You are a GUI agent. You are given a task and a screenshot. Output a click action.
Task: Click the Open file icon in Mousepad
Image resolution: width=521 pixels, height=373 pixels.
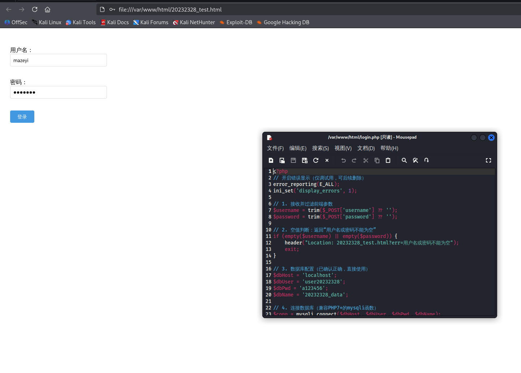[282, 160]
